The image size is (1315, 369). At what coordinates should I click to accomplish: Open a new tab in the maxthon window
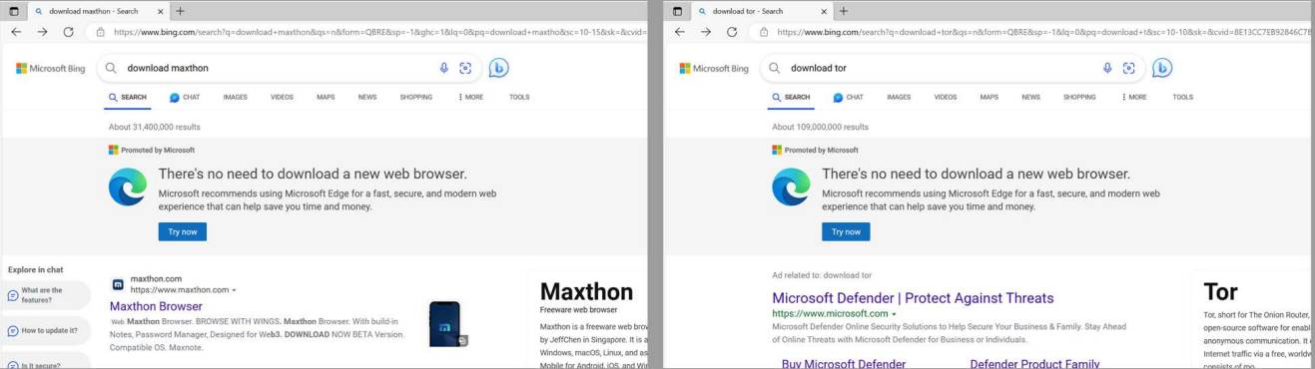click(180, 11)
